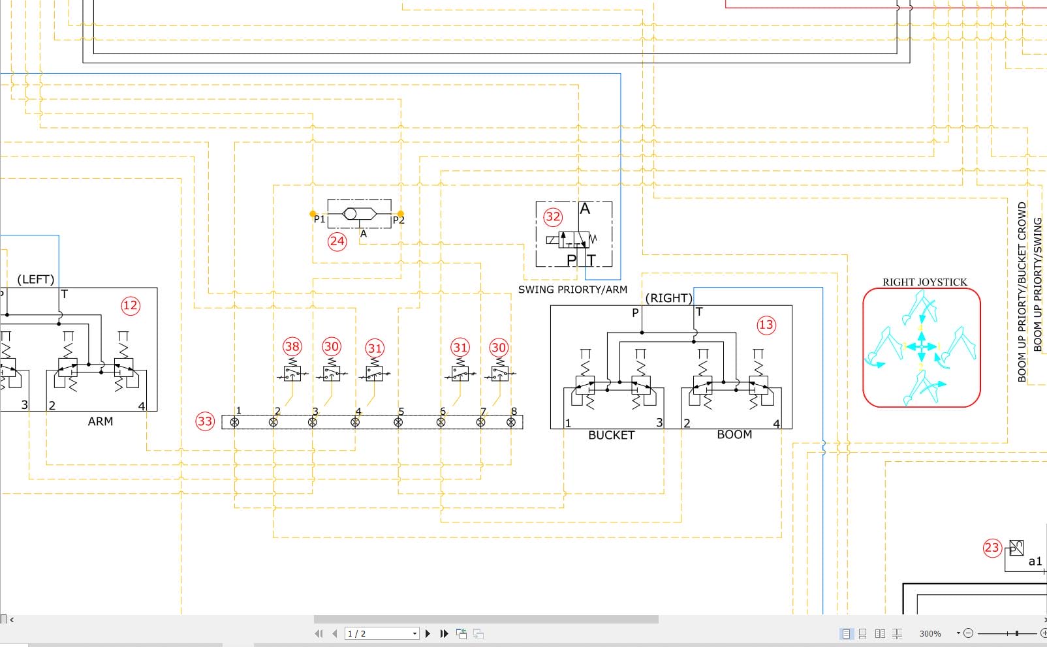Enable continuous facing page view
Screen dimensions: 1047x647
[897, 633]
